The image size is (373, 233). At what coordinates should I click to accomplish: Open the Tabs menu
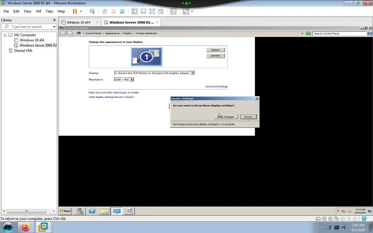point(50,11)
